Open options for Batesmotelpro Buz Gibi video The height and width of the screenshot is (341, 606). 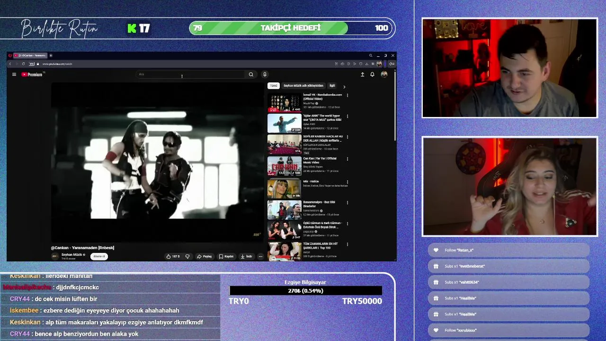pos(348,203)
